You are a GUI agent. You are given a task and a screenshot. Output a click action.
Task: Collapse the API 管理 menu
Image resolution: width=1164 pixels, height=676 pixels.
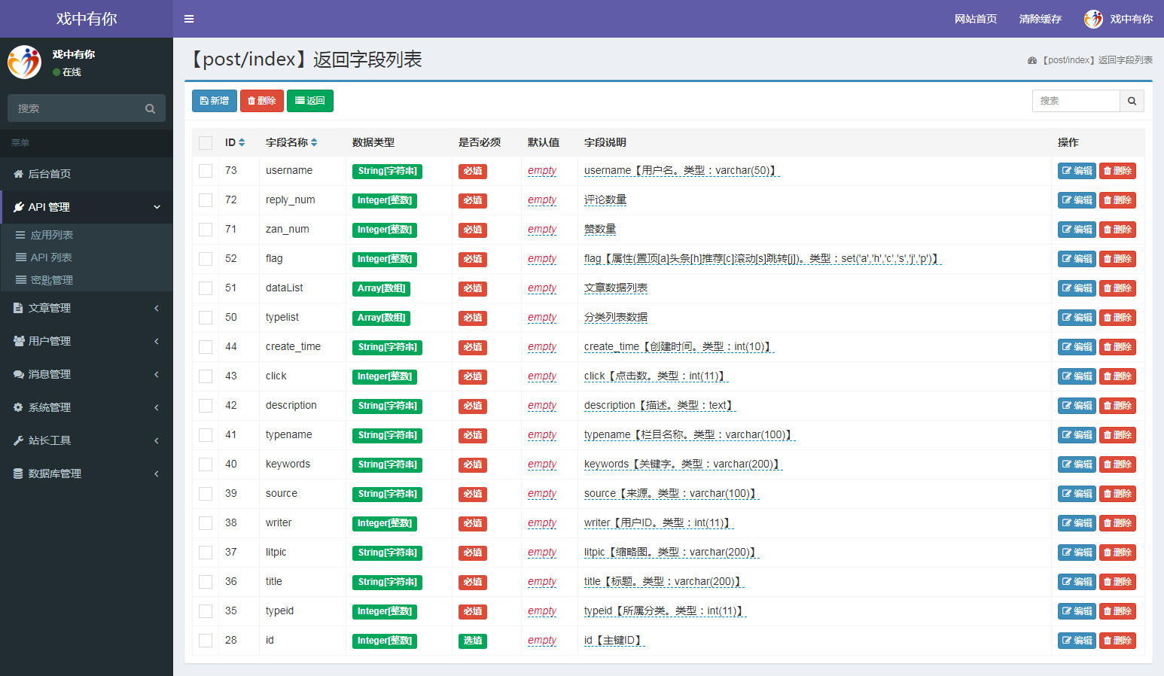(87, 207)
